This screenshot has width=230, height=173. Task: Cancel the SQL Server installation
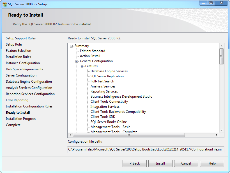(186, 163)
